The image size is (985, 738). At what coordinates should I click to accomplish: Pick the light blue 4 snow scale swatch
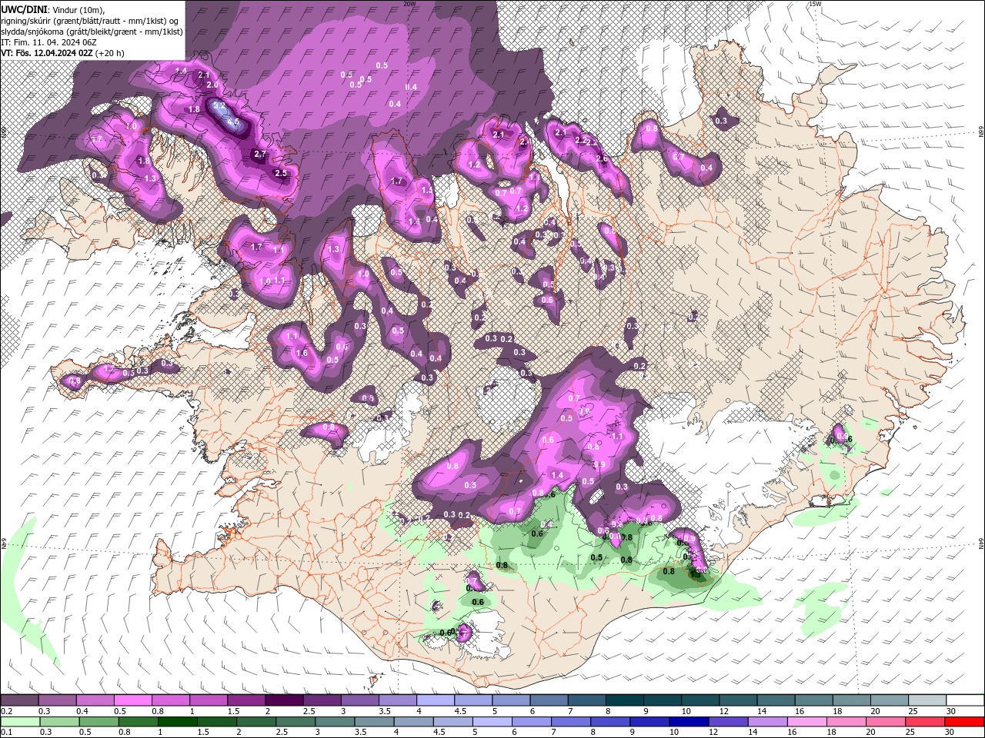click(x=436, y=700)
